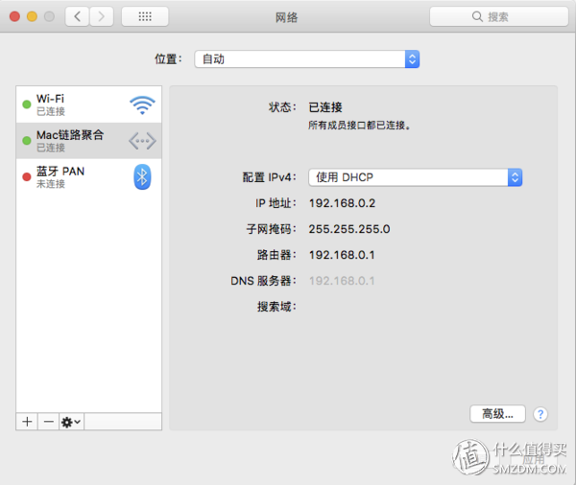Click the 网络 window title
This screenshot has height=485, width=576.
(x=286, y=17)
